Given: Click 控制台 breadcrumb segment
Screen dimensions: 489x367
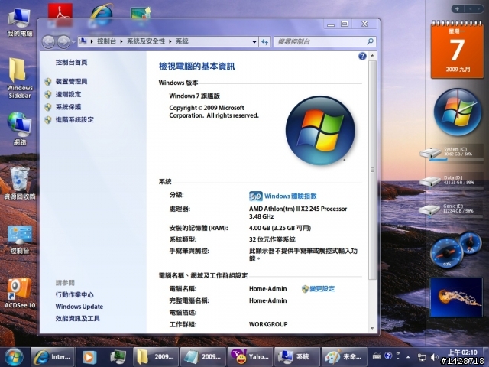Looking at the screenshot, I should (107, 41).
